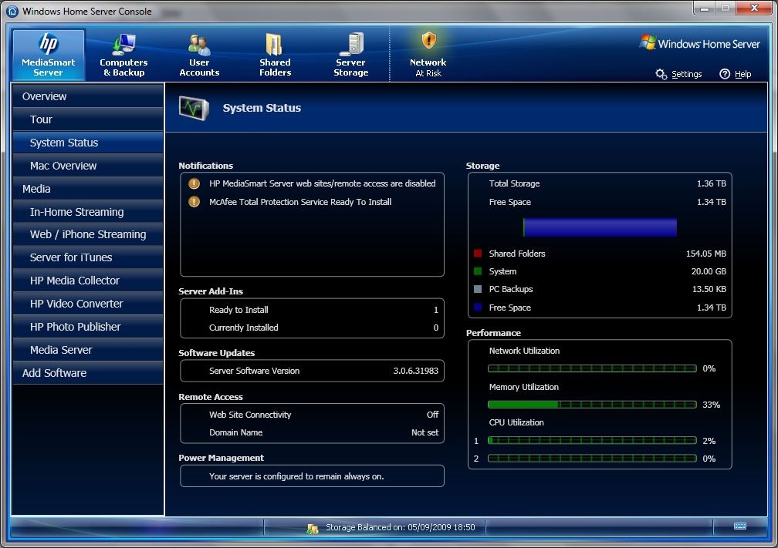Click CPU 2 utilization meter bar
The image size is (778, 548).
[x=593, y=459]
